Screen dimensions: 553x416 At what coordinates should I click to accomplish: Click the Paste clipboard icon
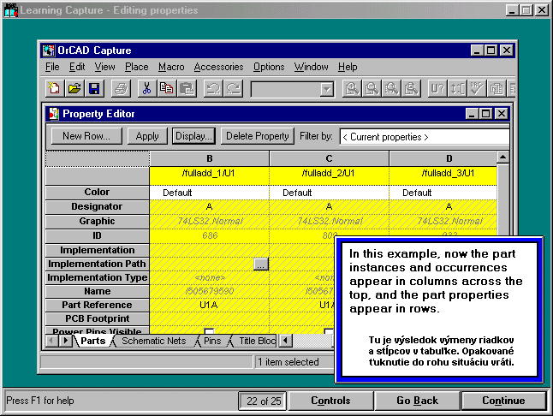(x=186, y=88)
